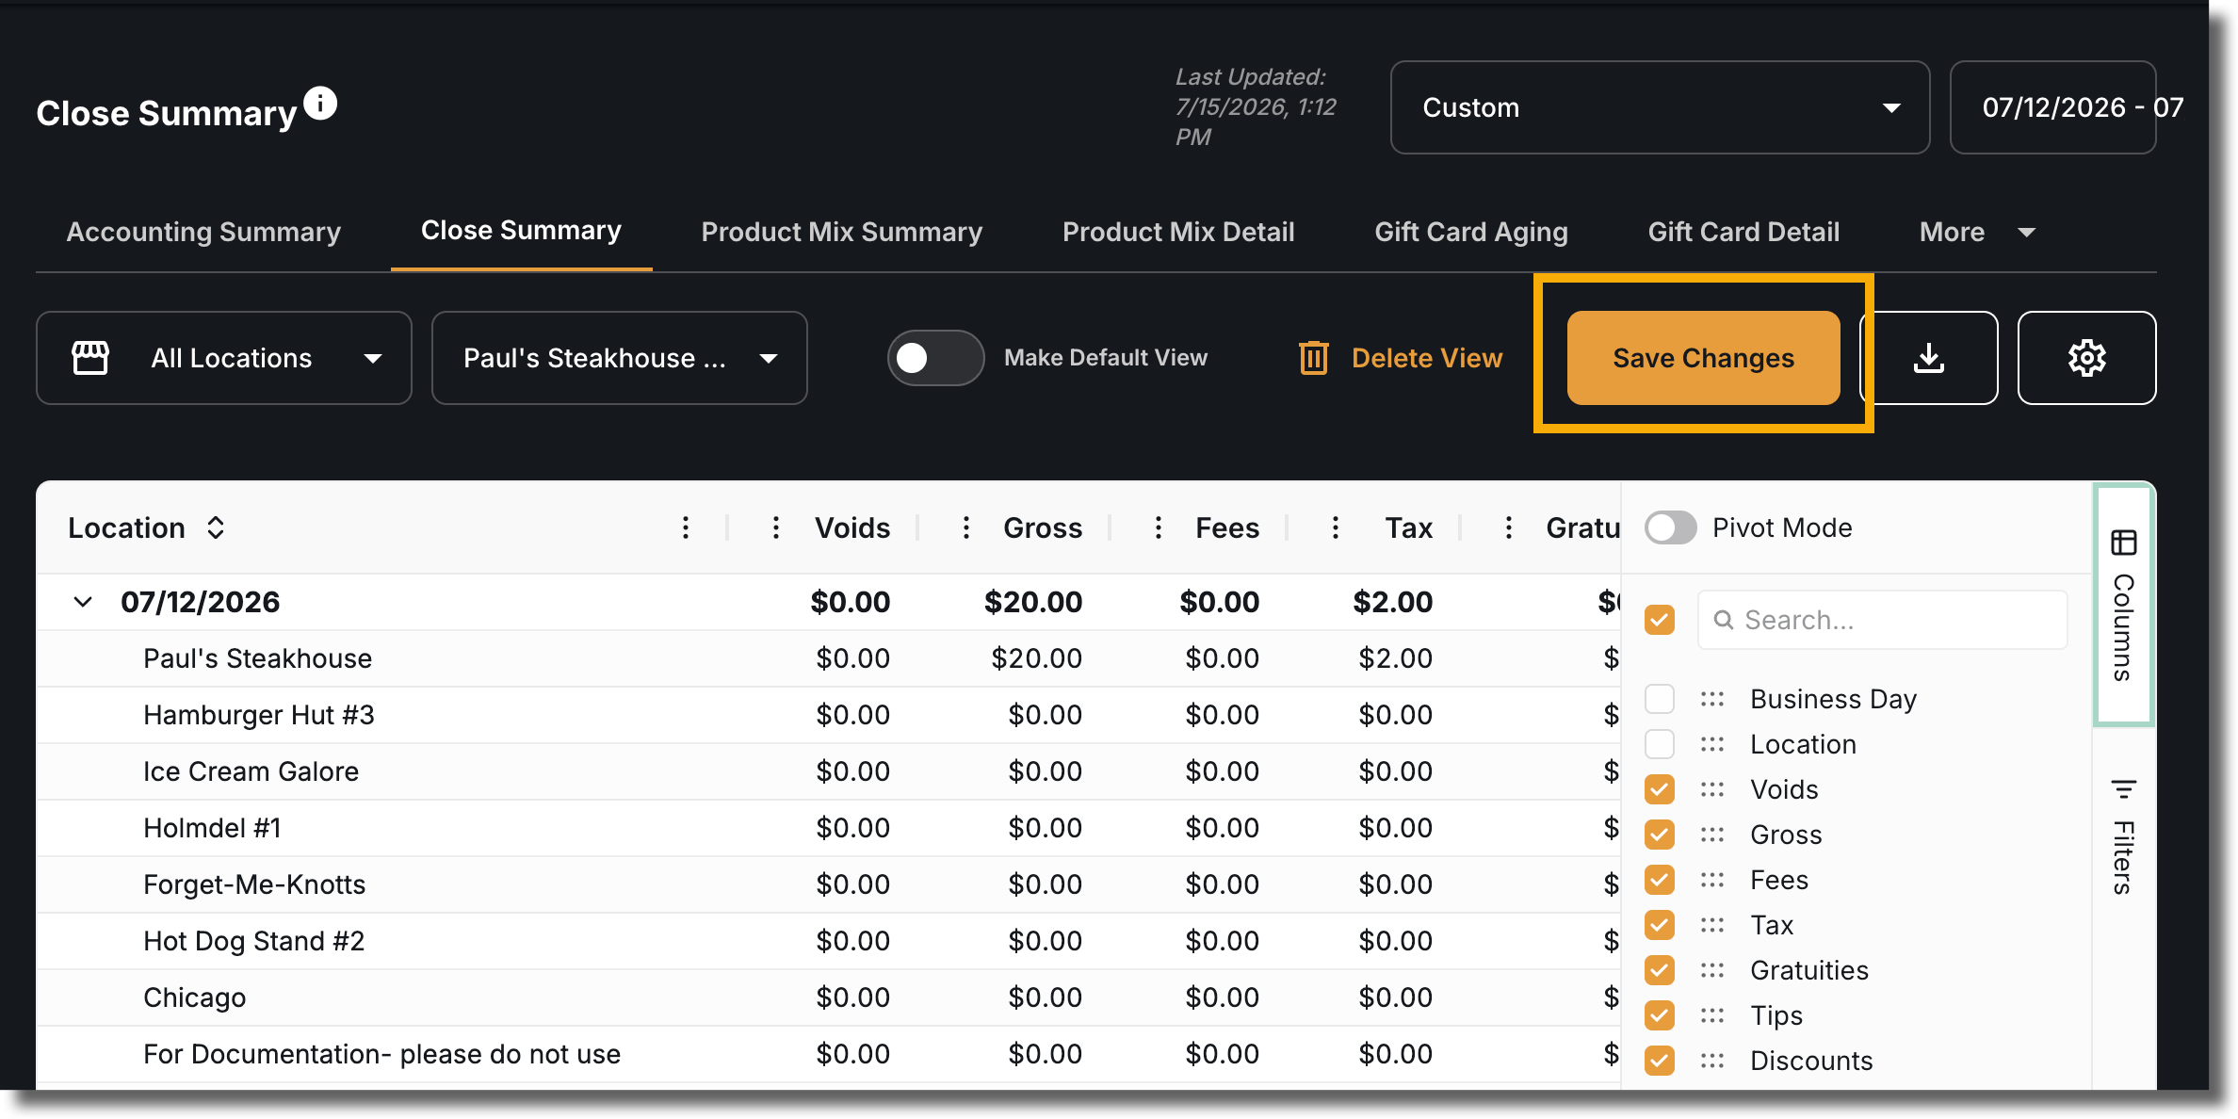Grab the drag handle beside Discounts
2238x1119 pixels.
(x=1712, y=1061)
